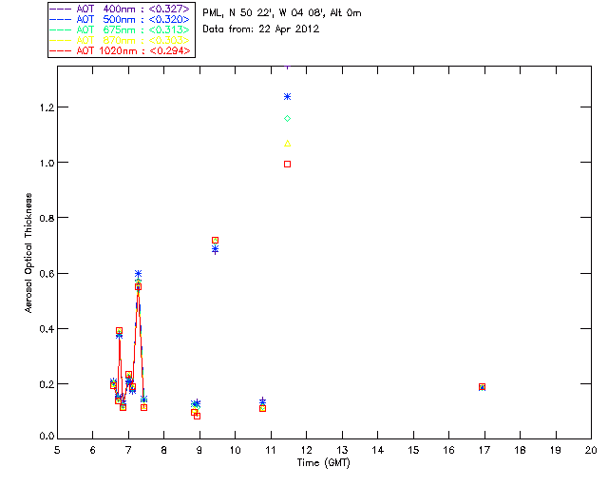Click the red square marker near hour 10.8
Screen dimensions: 608x487
(x=262, y=409)
